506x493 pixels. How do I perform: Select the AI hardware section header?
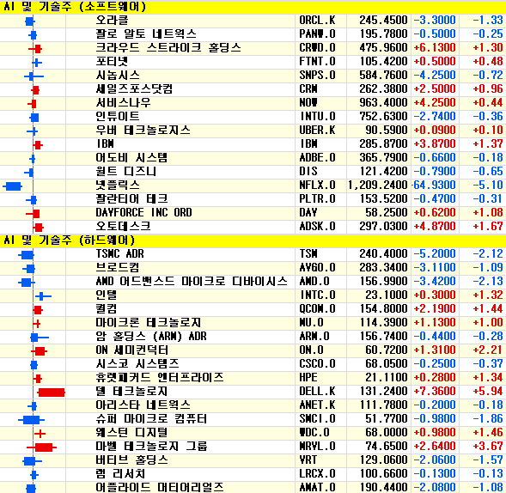(253, 240)
